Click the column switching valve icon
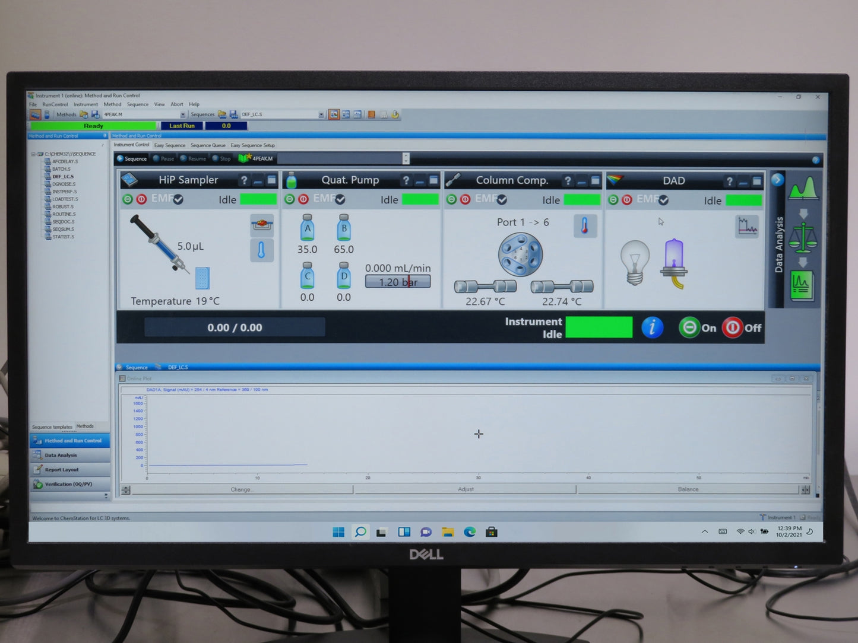The width and height of the screenshot is (858, 643). (x=521, y=254)
